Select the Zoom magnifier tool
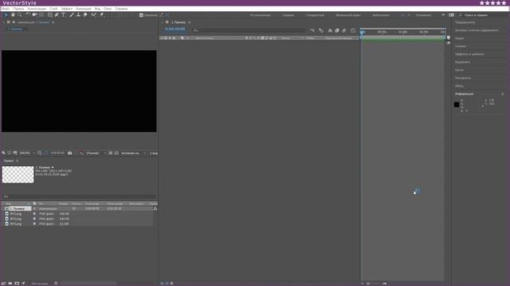510x286 pixels. (20, 15)
